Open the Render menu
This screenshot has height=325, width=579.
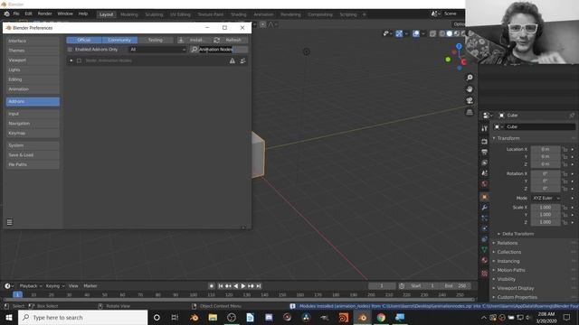(x=45, y=14)
